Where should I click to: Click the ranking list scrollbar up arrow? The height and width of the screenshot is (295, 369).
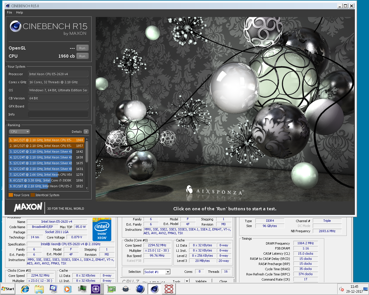[x=87, y=139]
